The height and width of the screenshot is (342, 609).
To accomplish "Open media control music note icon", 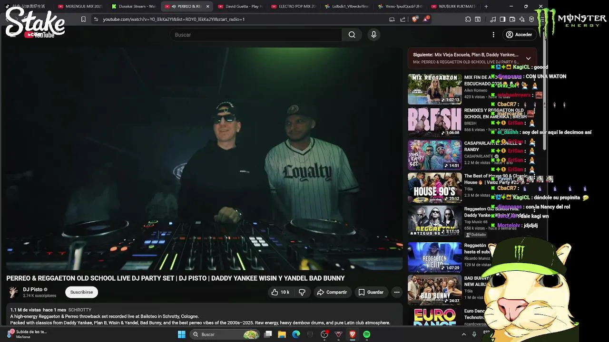I will tap(493, 19).
